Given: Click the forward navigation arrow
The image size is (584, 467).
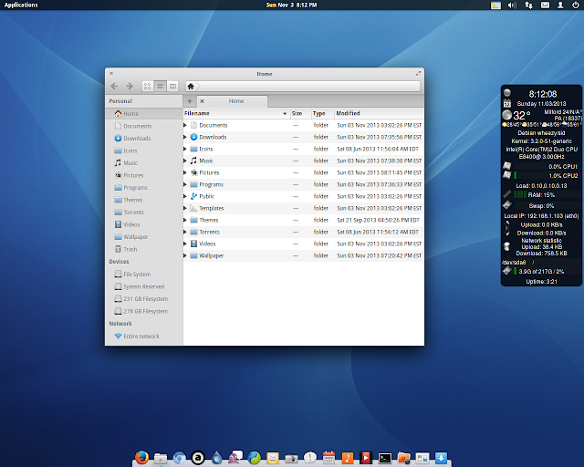Looking at the screenshot, I should click(x=130, y=86).
